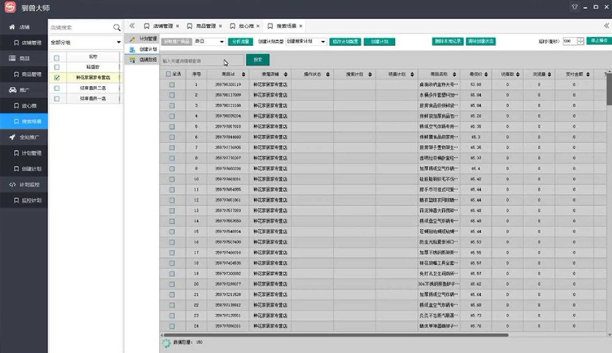
Task: Click the green 创建计划 button
Action: coord(379,42)
